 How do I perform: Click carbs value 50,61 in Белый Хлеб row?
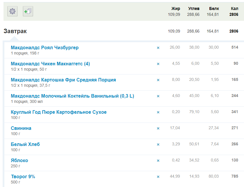pos(194,144)
